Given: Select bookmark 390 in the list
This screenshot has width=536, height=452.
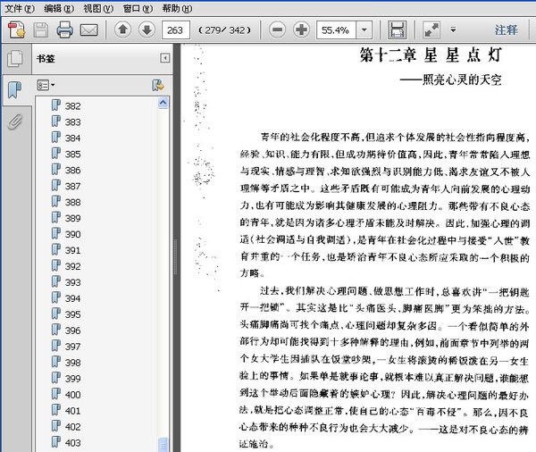Looking at the screenshot, I should coord(72,234).
